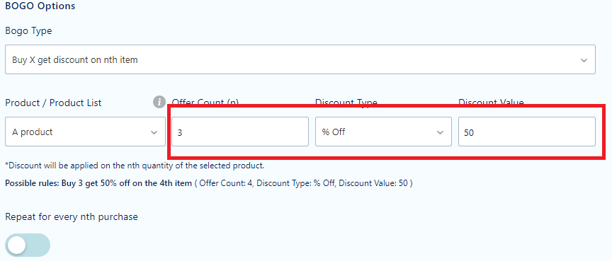Image resolution: width=612 pixels, height=261 pixels.
Task: Click the 'Offer Count (n)' column label
Action: [x=205, y=103]
